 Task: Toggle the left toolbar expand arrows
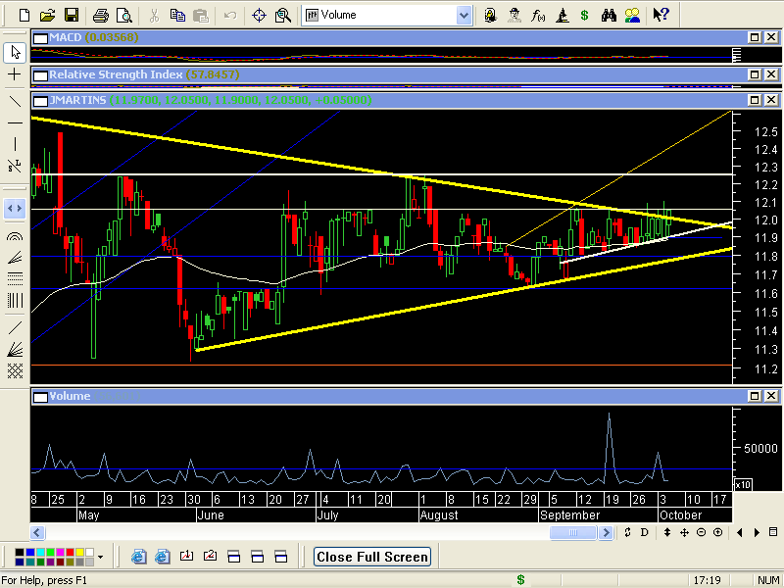click(15, 208)
